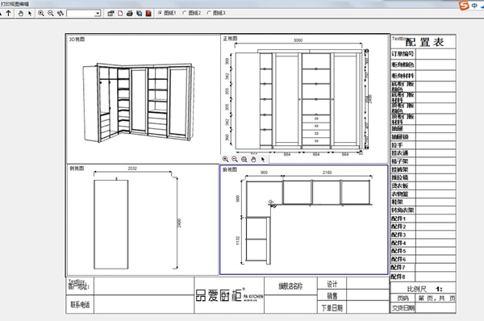Select the 侧视图 side view panel
This screenshot has height=321, width=484.
pyautogui.click(x=143, y=219)
